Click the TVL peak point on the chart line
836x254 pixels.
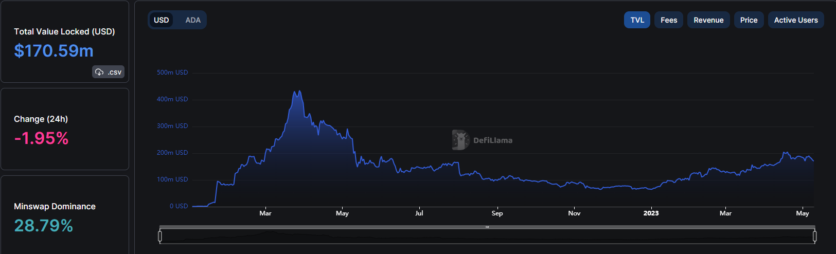tap(299, 92)
